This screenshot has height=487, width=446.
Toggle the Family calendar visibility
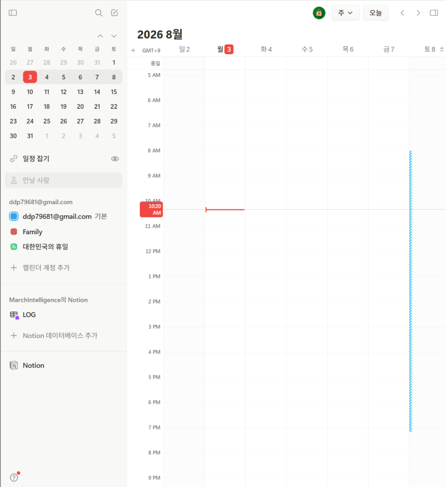pyautogui.click(x=13, y=232)
